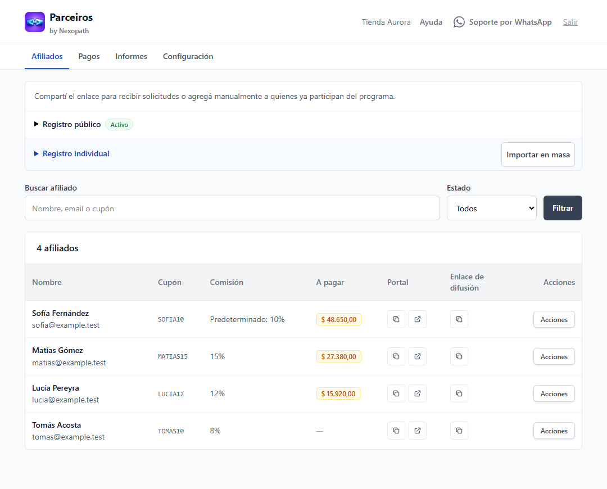Copy the portal link for Lucía Pereyra
This screenshot has width=607, height=489.
(396, 394)
